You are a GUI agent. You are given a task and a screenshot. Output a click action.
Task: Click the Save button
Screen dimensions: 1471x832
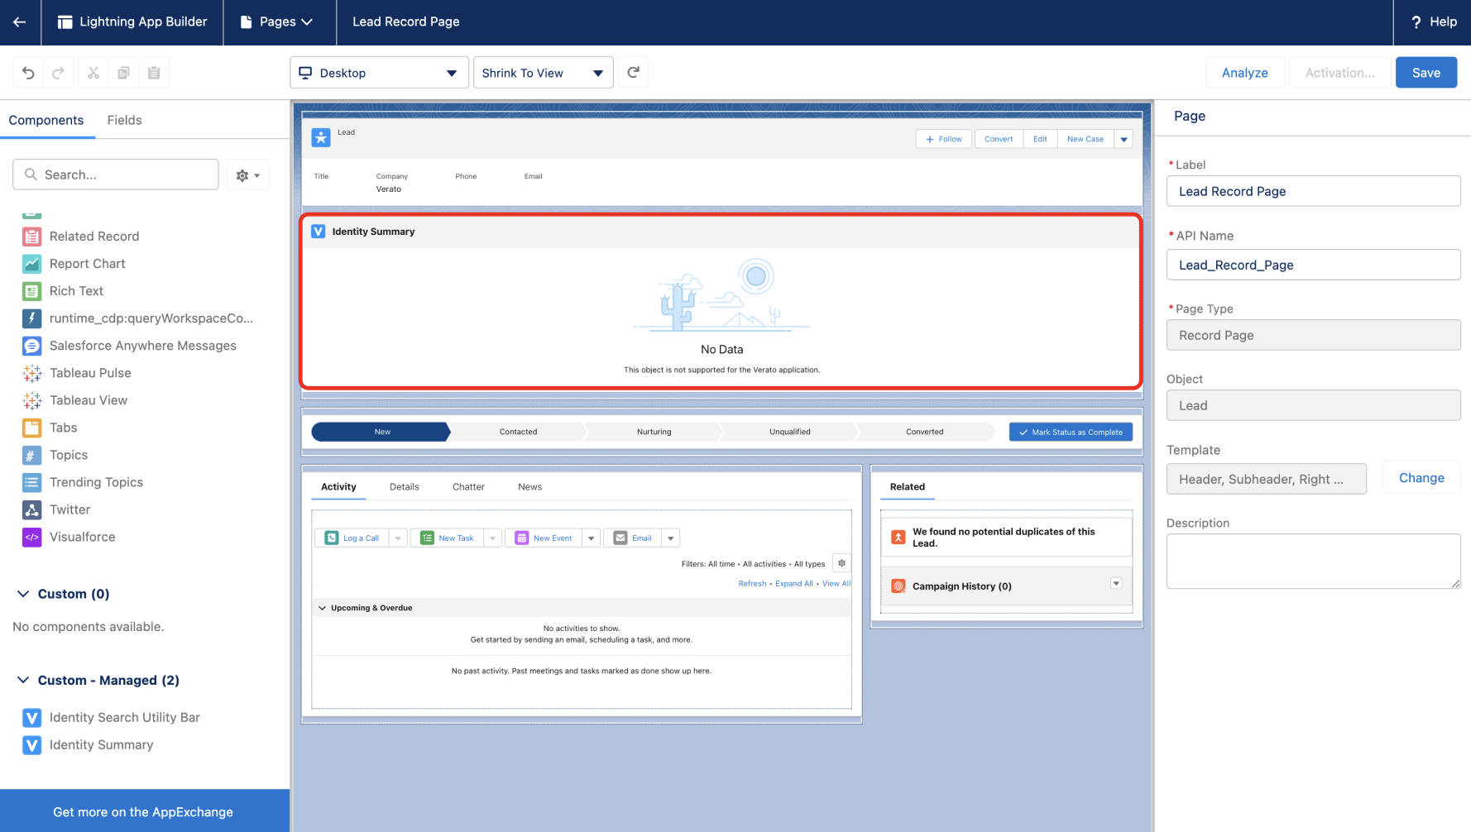click(x=1426, y=73)
